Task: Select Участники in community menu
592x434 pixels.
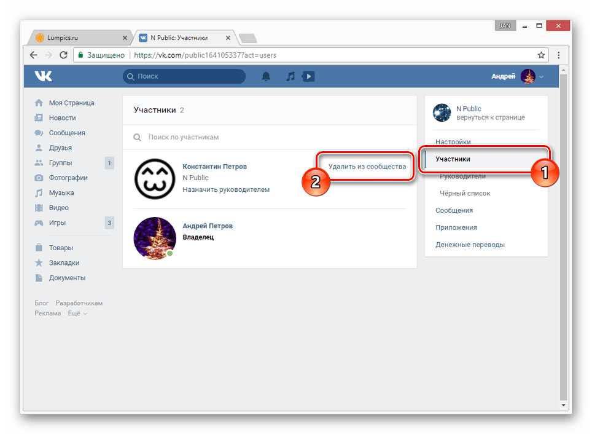Action: click(x=453, y=159)
